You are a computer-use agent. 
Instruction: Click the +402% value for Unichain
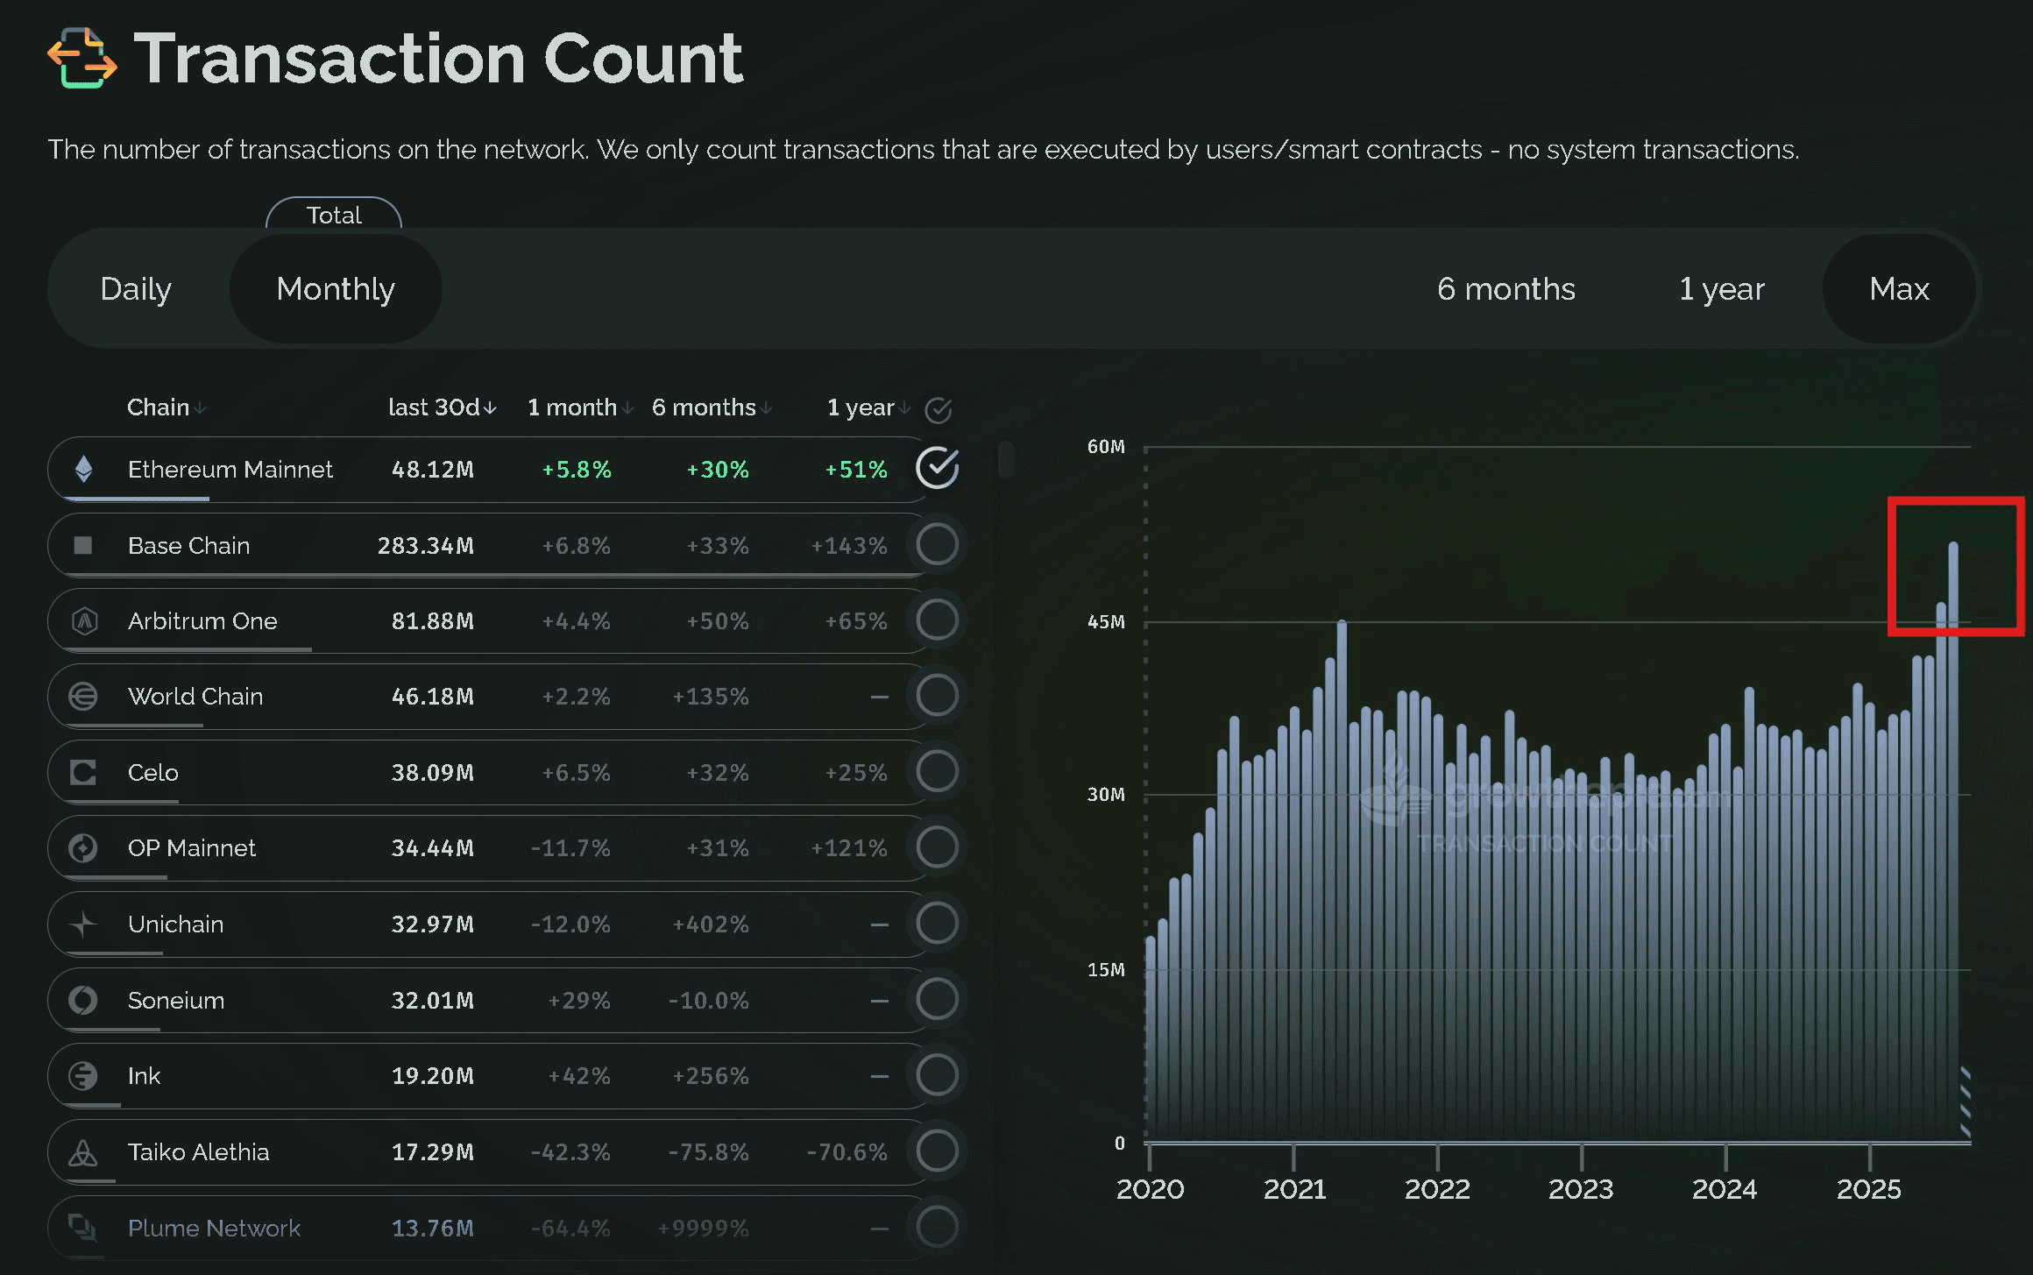711,924
